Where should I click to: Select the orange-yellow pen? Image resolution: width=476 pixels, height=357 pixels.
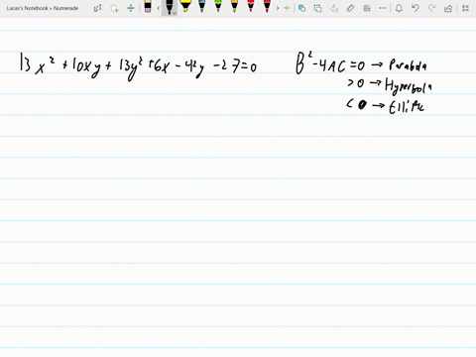pyautogui.click(x=234, y=7)
